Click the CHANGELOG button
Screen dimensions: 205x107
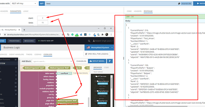coord(81,61)
